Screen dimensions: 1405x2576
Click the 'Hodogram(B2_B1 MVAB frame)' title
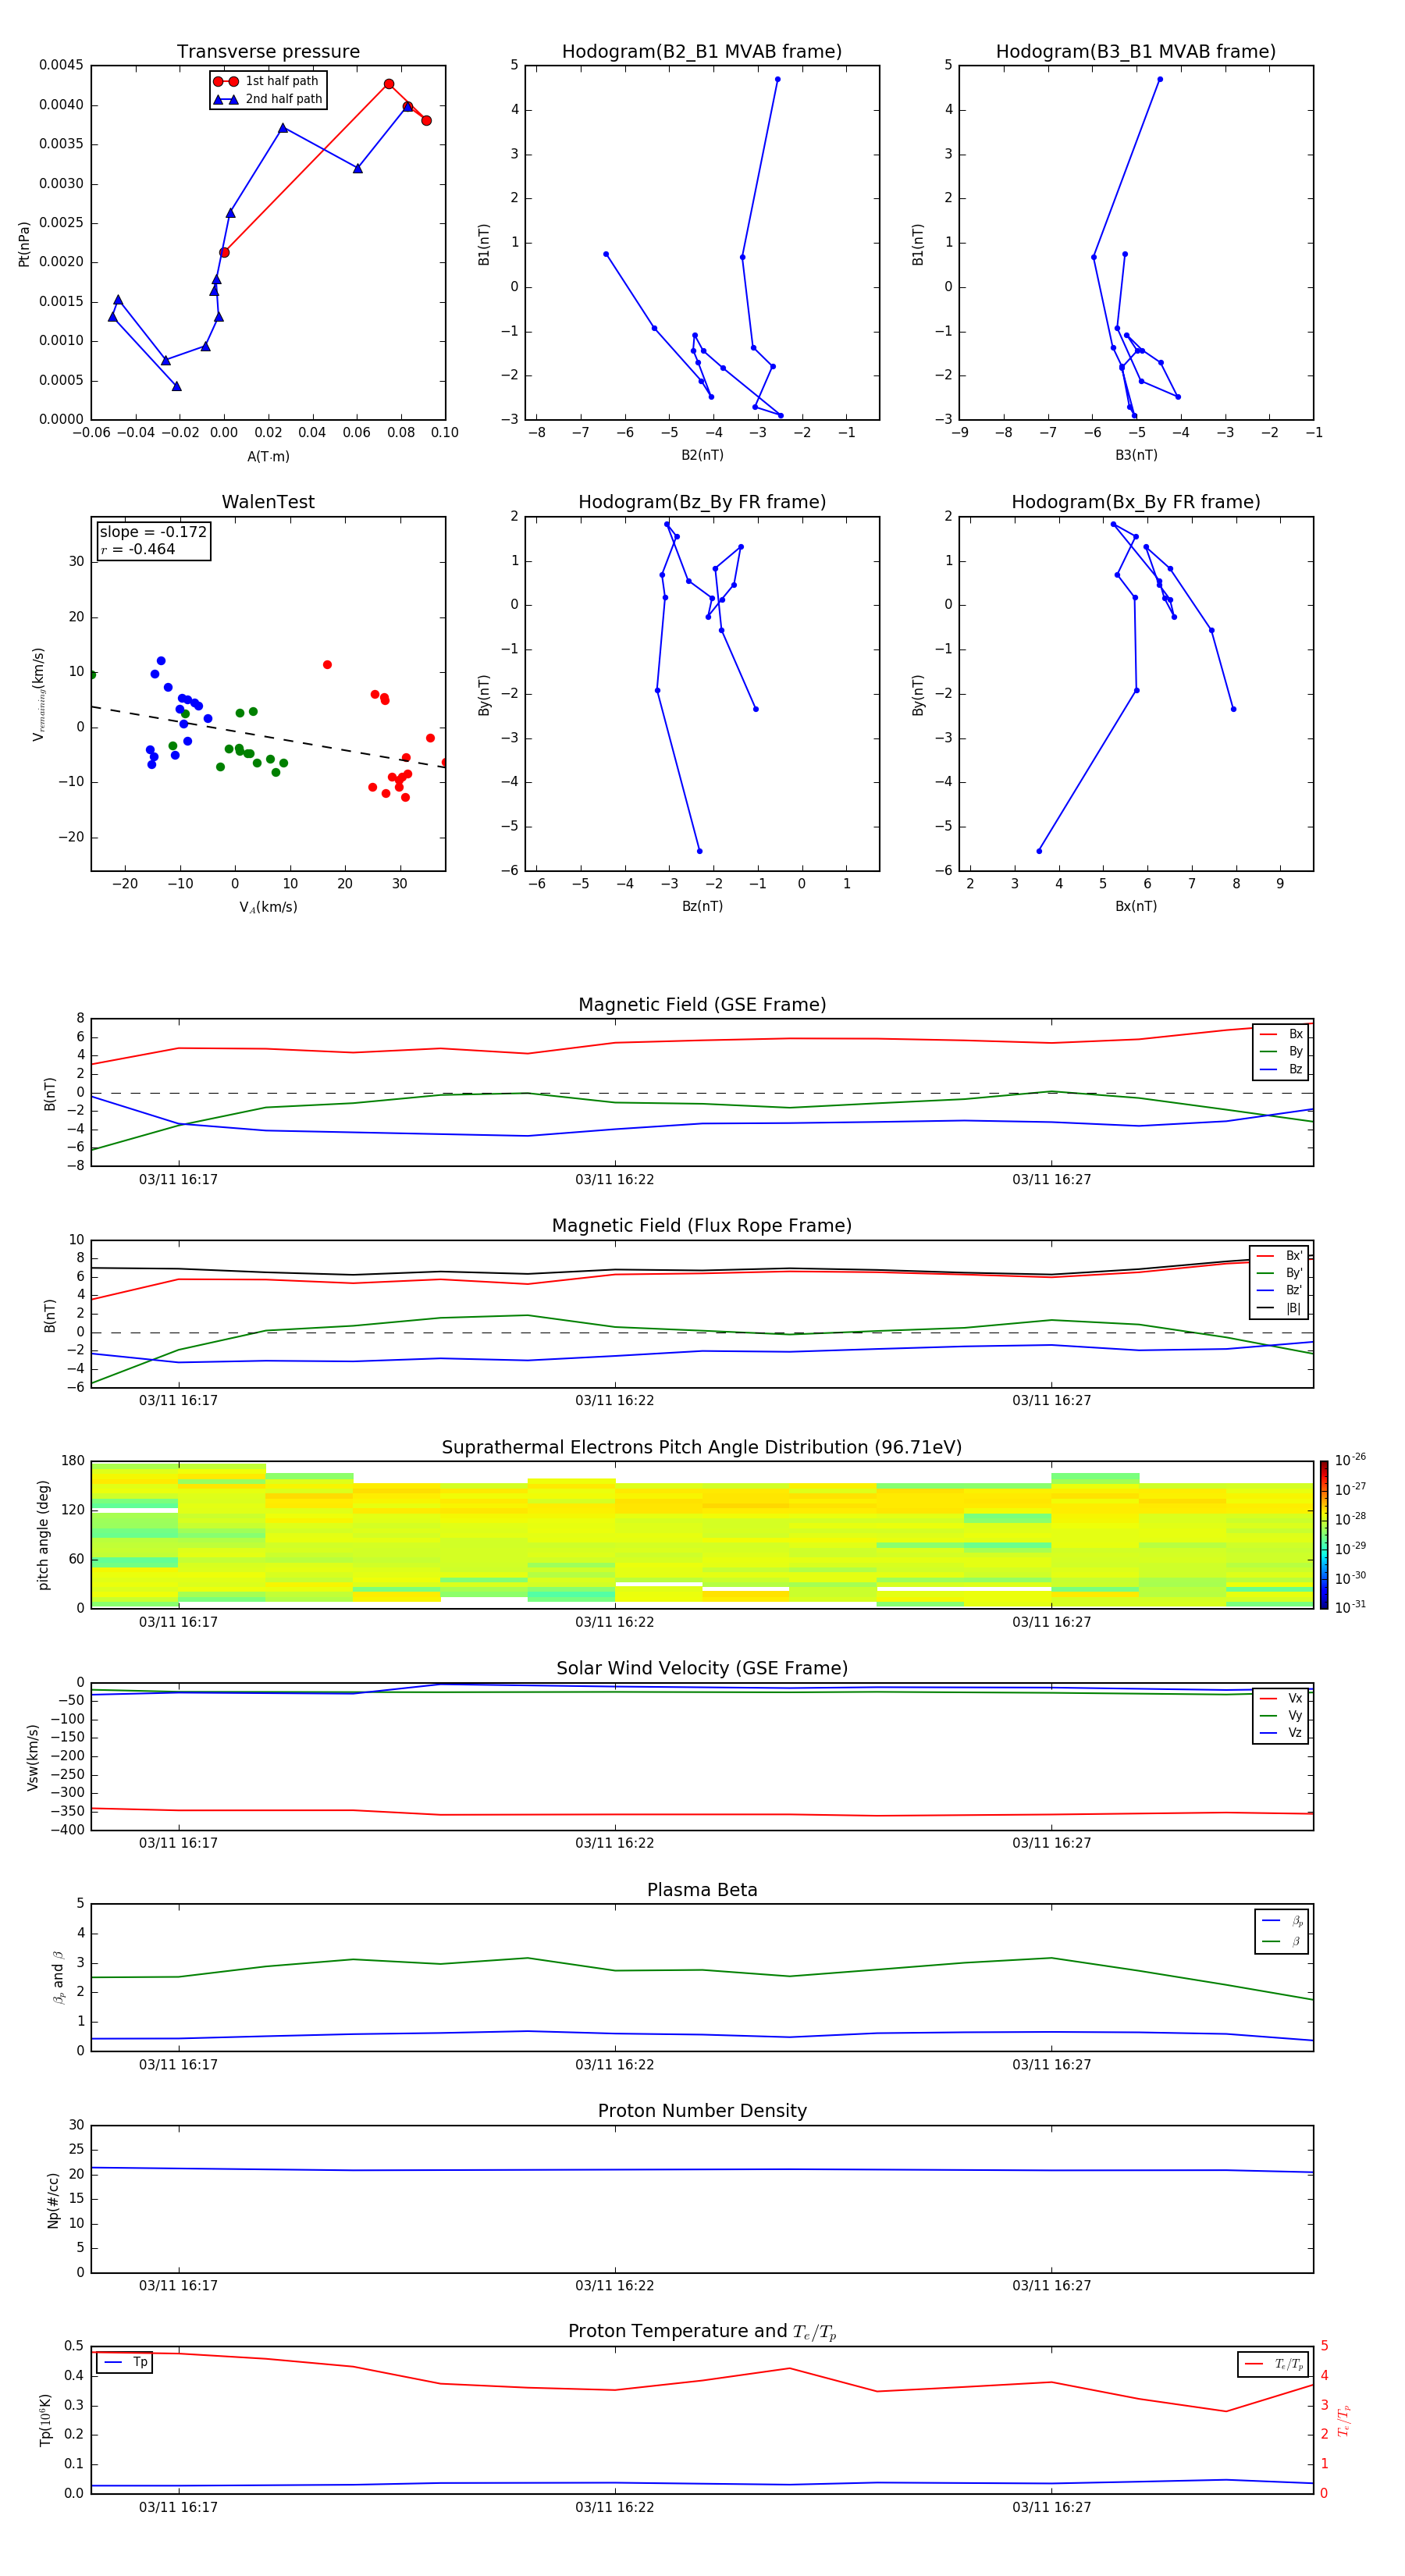(702, 52)
